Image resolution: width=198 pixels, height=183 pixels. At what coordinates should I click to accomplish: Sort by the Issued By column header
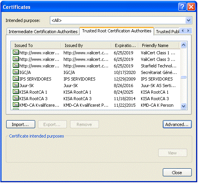coord(86,45)
